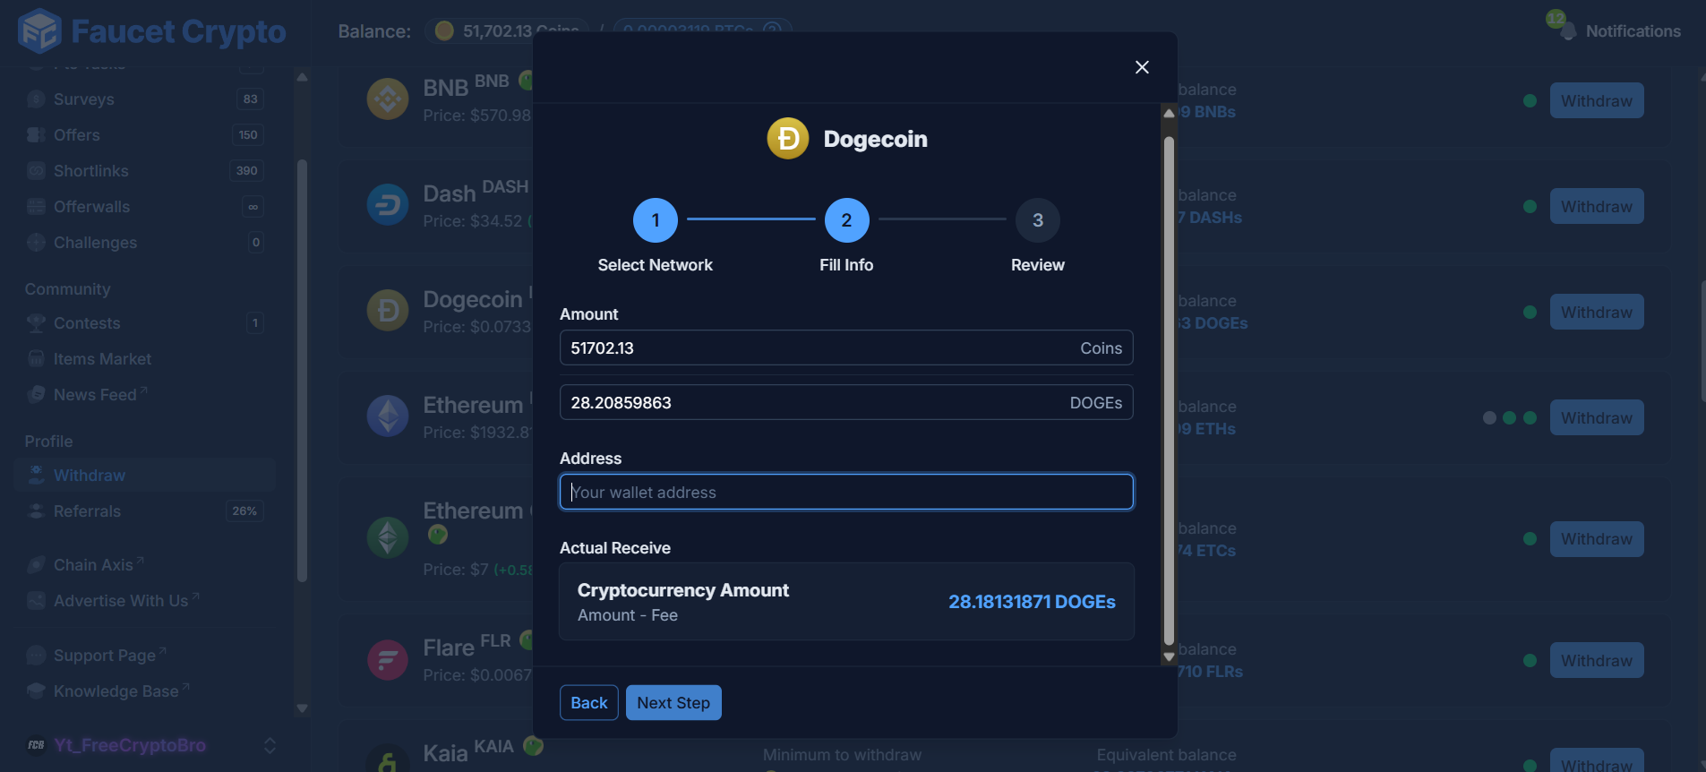Close the Dogecoin withdraw dialog

[x=1142, y=67]
